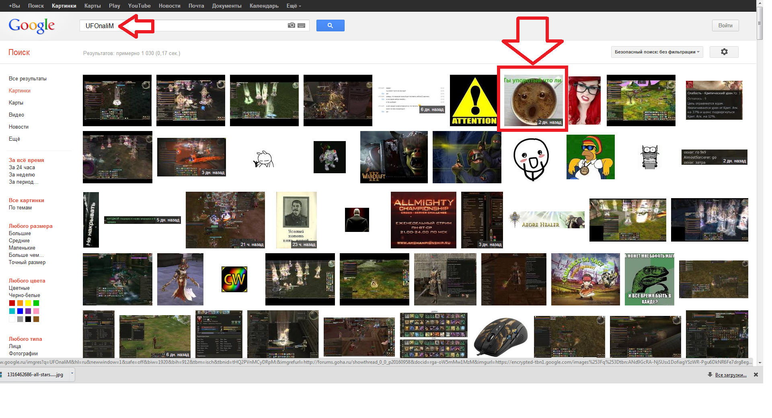This screenshot has height=418, width=772.
Task: Filter images by pink color swatch
Action: [x=36, y=311]
